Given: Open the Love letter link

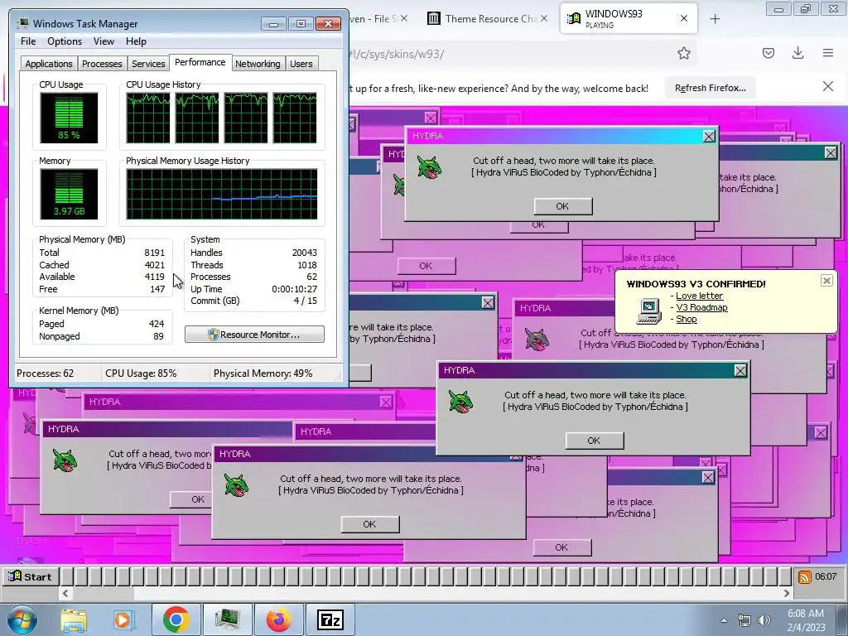Looking at the screenshot, I should click(x=699, y=296).
